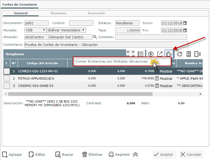Screen dimensions: 210x160
Task: Open the Bolivar Venezolano dropdown
Action: (x=66, y=30)
